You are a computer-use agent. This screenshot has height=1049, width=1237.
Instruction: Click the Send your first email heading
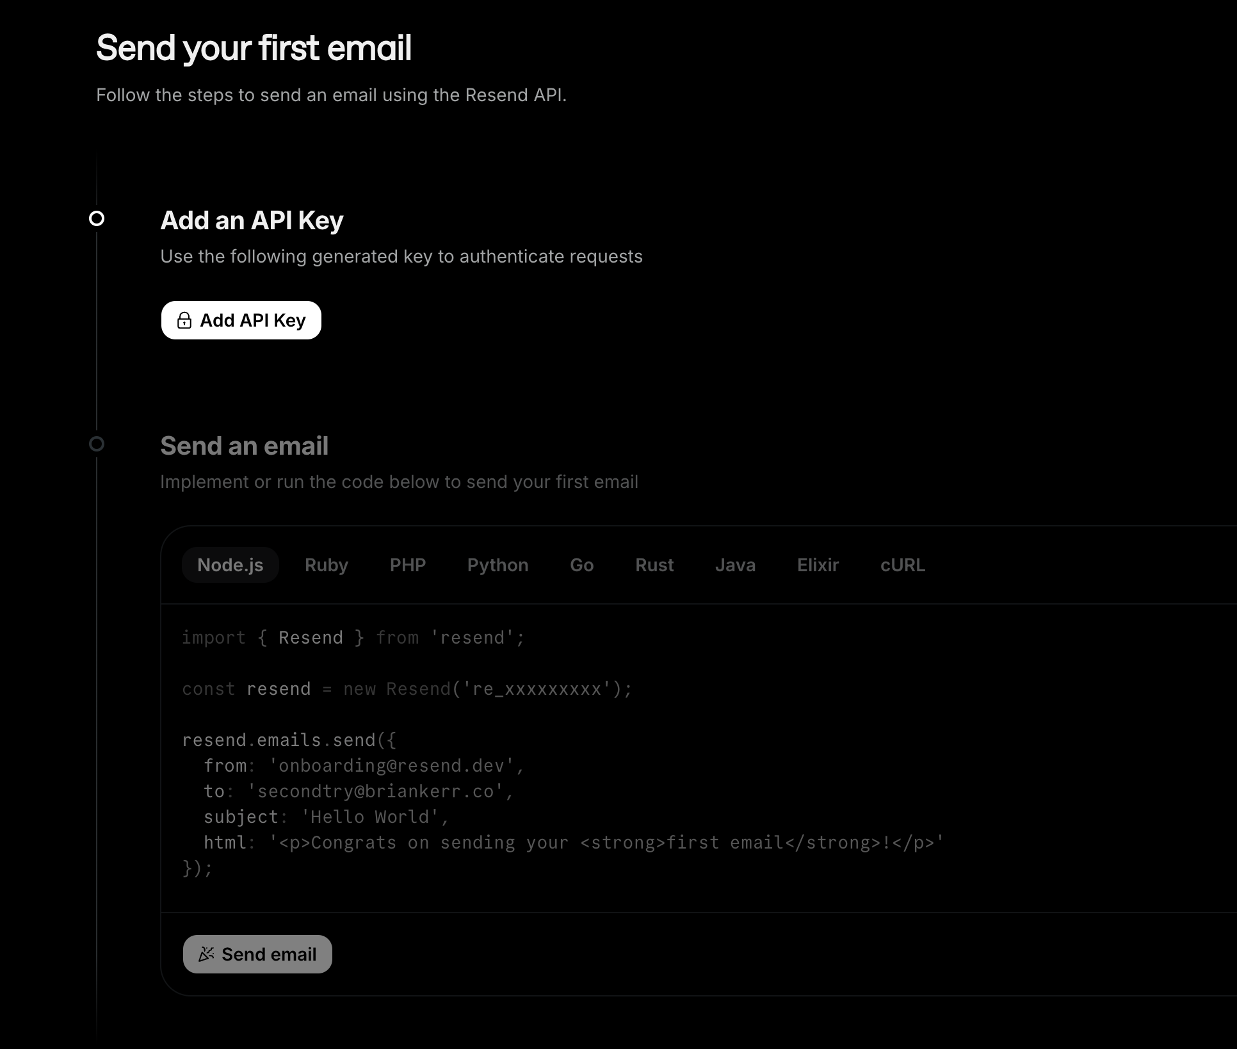(x=254, y=48)
